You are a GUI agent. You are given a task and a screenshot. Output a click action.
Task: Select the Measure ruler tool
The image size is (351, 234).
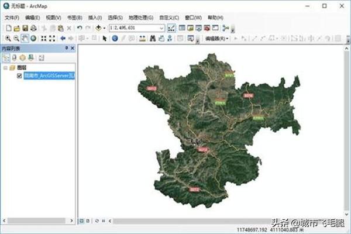pyautogui.click(x=142, y=39)
